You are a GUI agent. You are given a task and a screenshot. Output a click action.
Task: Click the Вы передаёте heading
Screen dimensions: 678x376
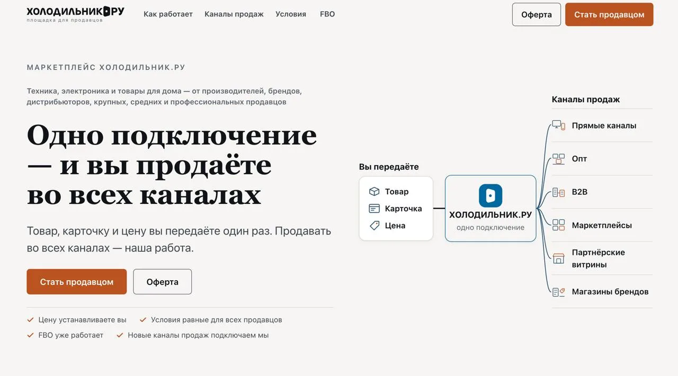tap(389, 167)
